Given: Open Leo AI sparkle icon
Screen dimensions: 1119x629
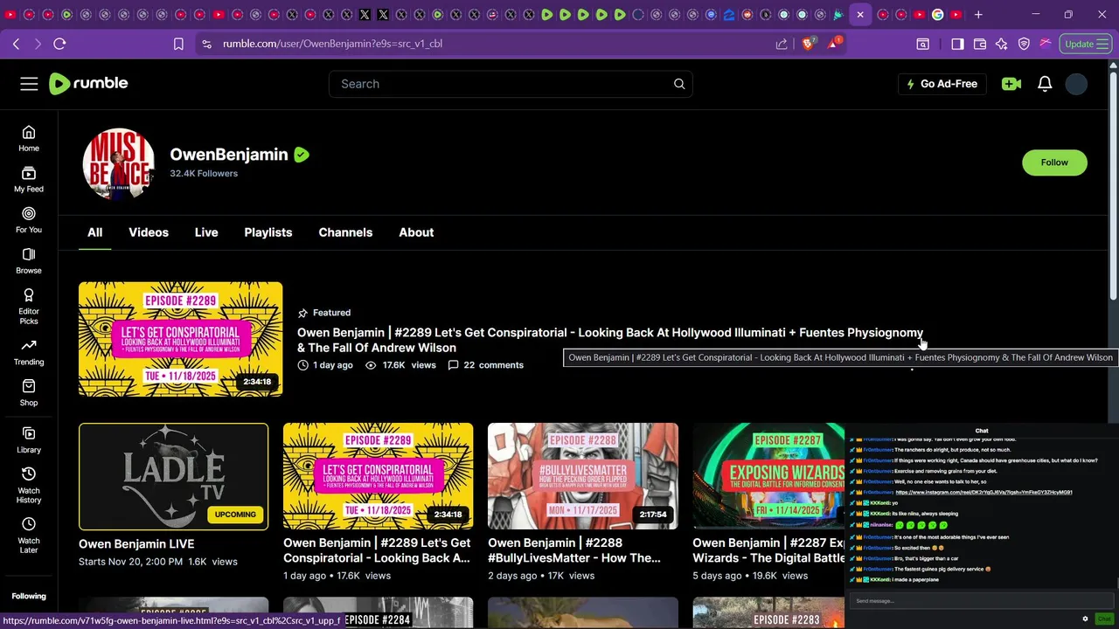Looking at the screenshot, I should coord(1002,44).
